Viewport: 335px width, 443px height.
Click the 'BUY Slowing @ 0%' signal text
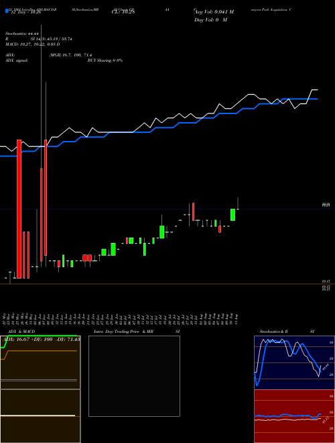click(x=105, y=60)
